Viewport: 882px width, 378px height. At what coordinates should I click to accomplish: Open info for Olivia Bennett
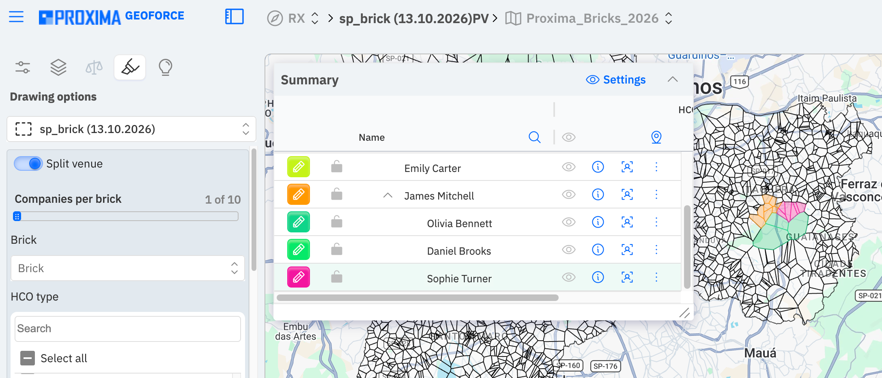point(598,222)
